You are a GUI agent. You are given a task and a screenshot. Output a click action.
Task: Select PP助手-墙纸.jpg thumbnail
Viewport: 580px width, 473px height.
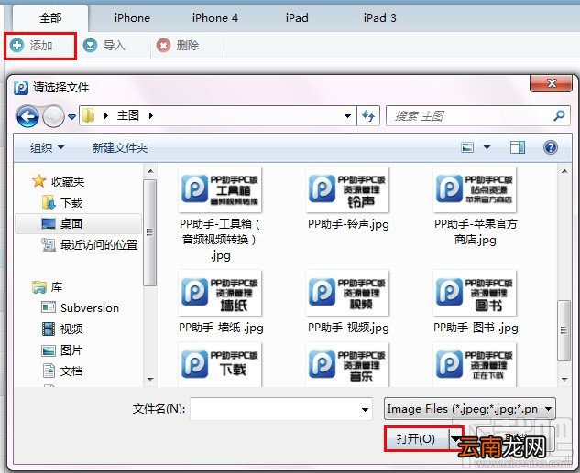[x=220, y=293]
